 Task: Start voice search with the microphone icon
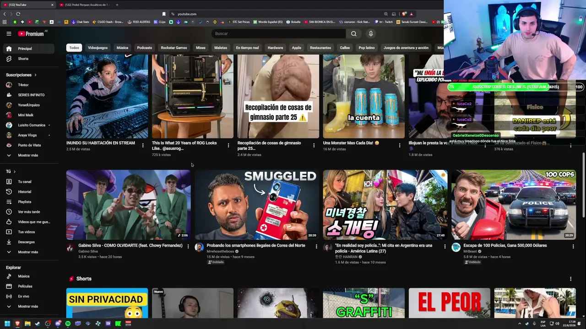click(x=371, y=33)
